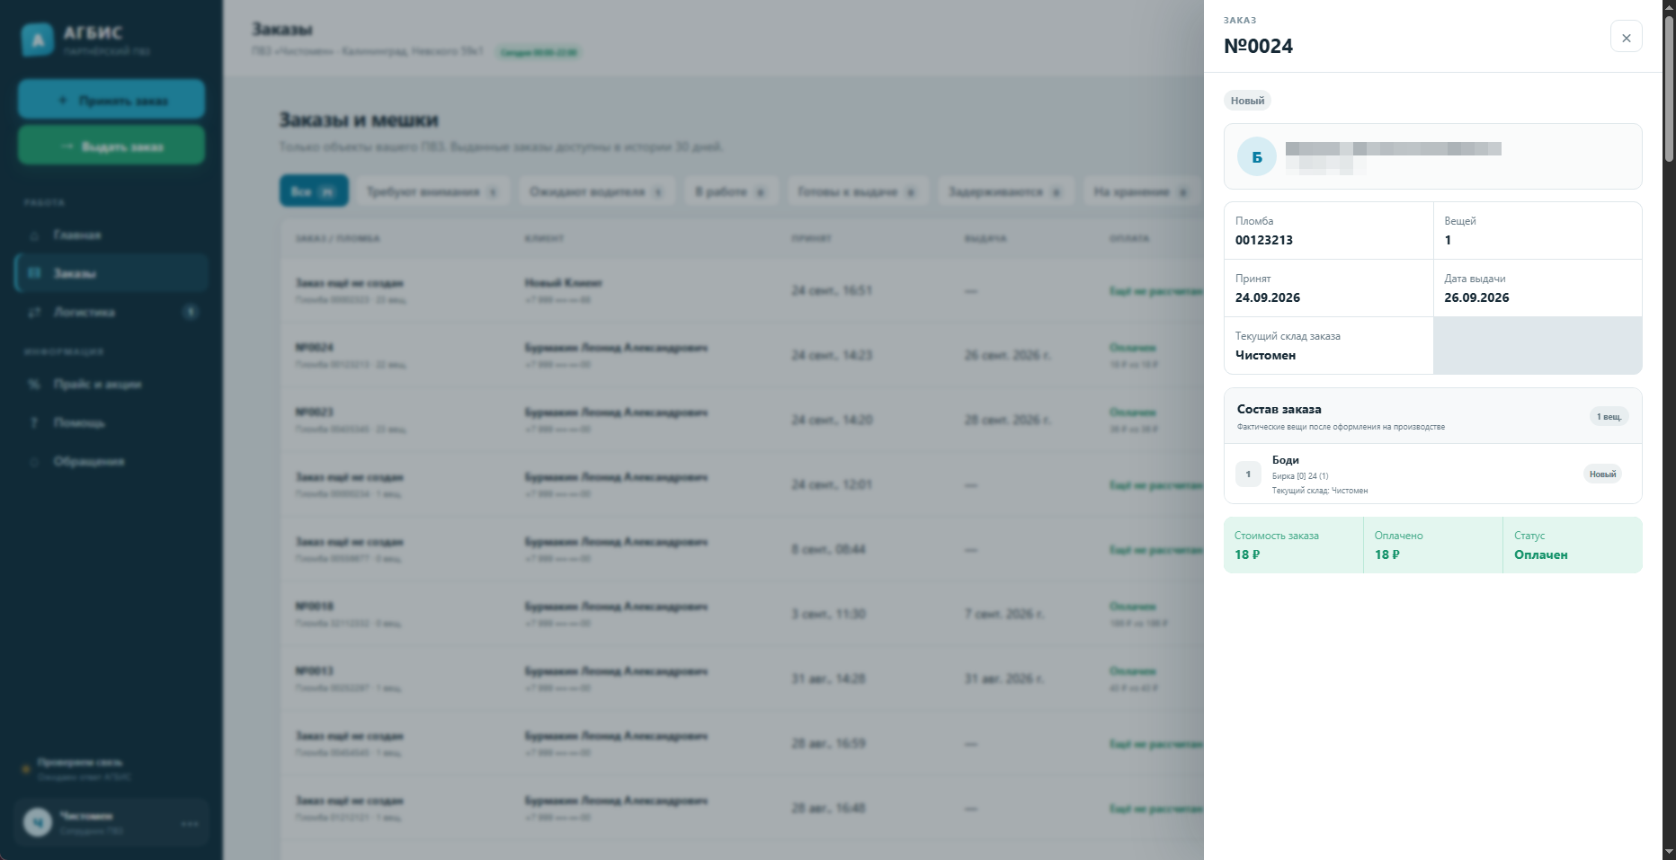Open the Задерживаются tab
This screenshot has width=1676, height=860.
[1005, 191]
